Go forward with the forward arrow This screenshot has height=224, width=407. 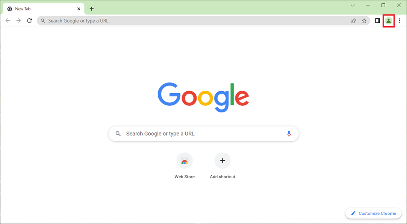click(x=18, y=21)
